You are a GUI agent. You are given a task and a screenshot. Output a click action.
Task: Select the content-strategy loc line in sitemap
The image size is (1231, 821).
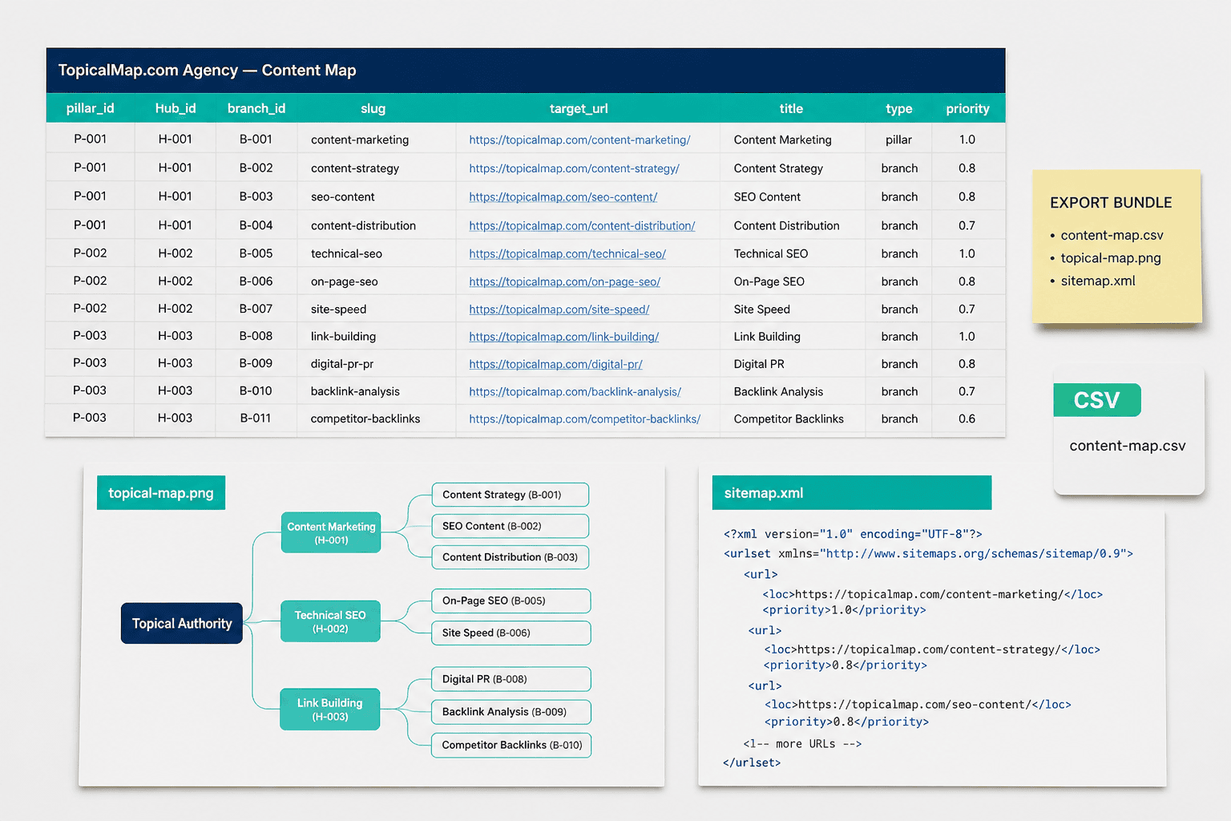(932, 649)
